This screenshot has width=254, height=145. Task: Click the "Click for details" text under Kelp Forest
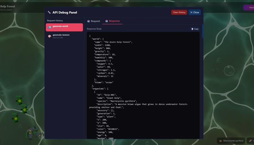[x=6, y=10]
